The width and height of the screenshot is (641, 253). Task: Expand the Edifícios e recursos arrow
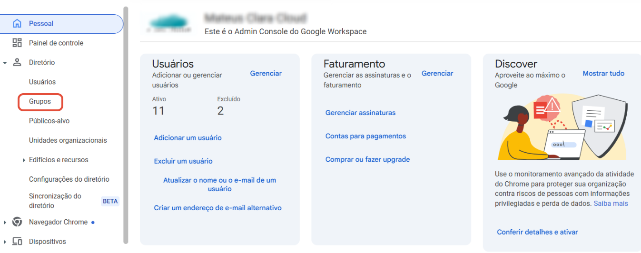coord(24,160)
